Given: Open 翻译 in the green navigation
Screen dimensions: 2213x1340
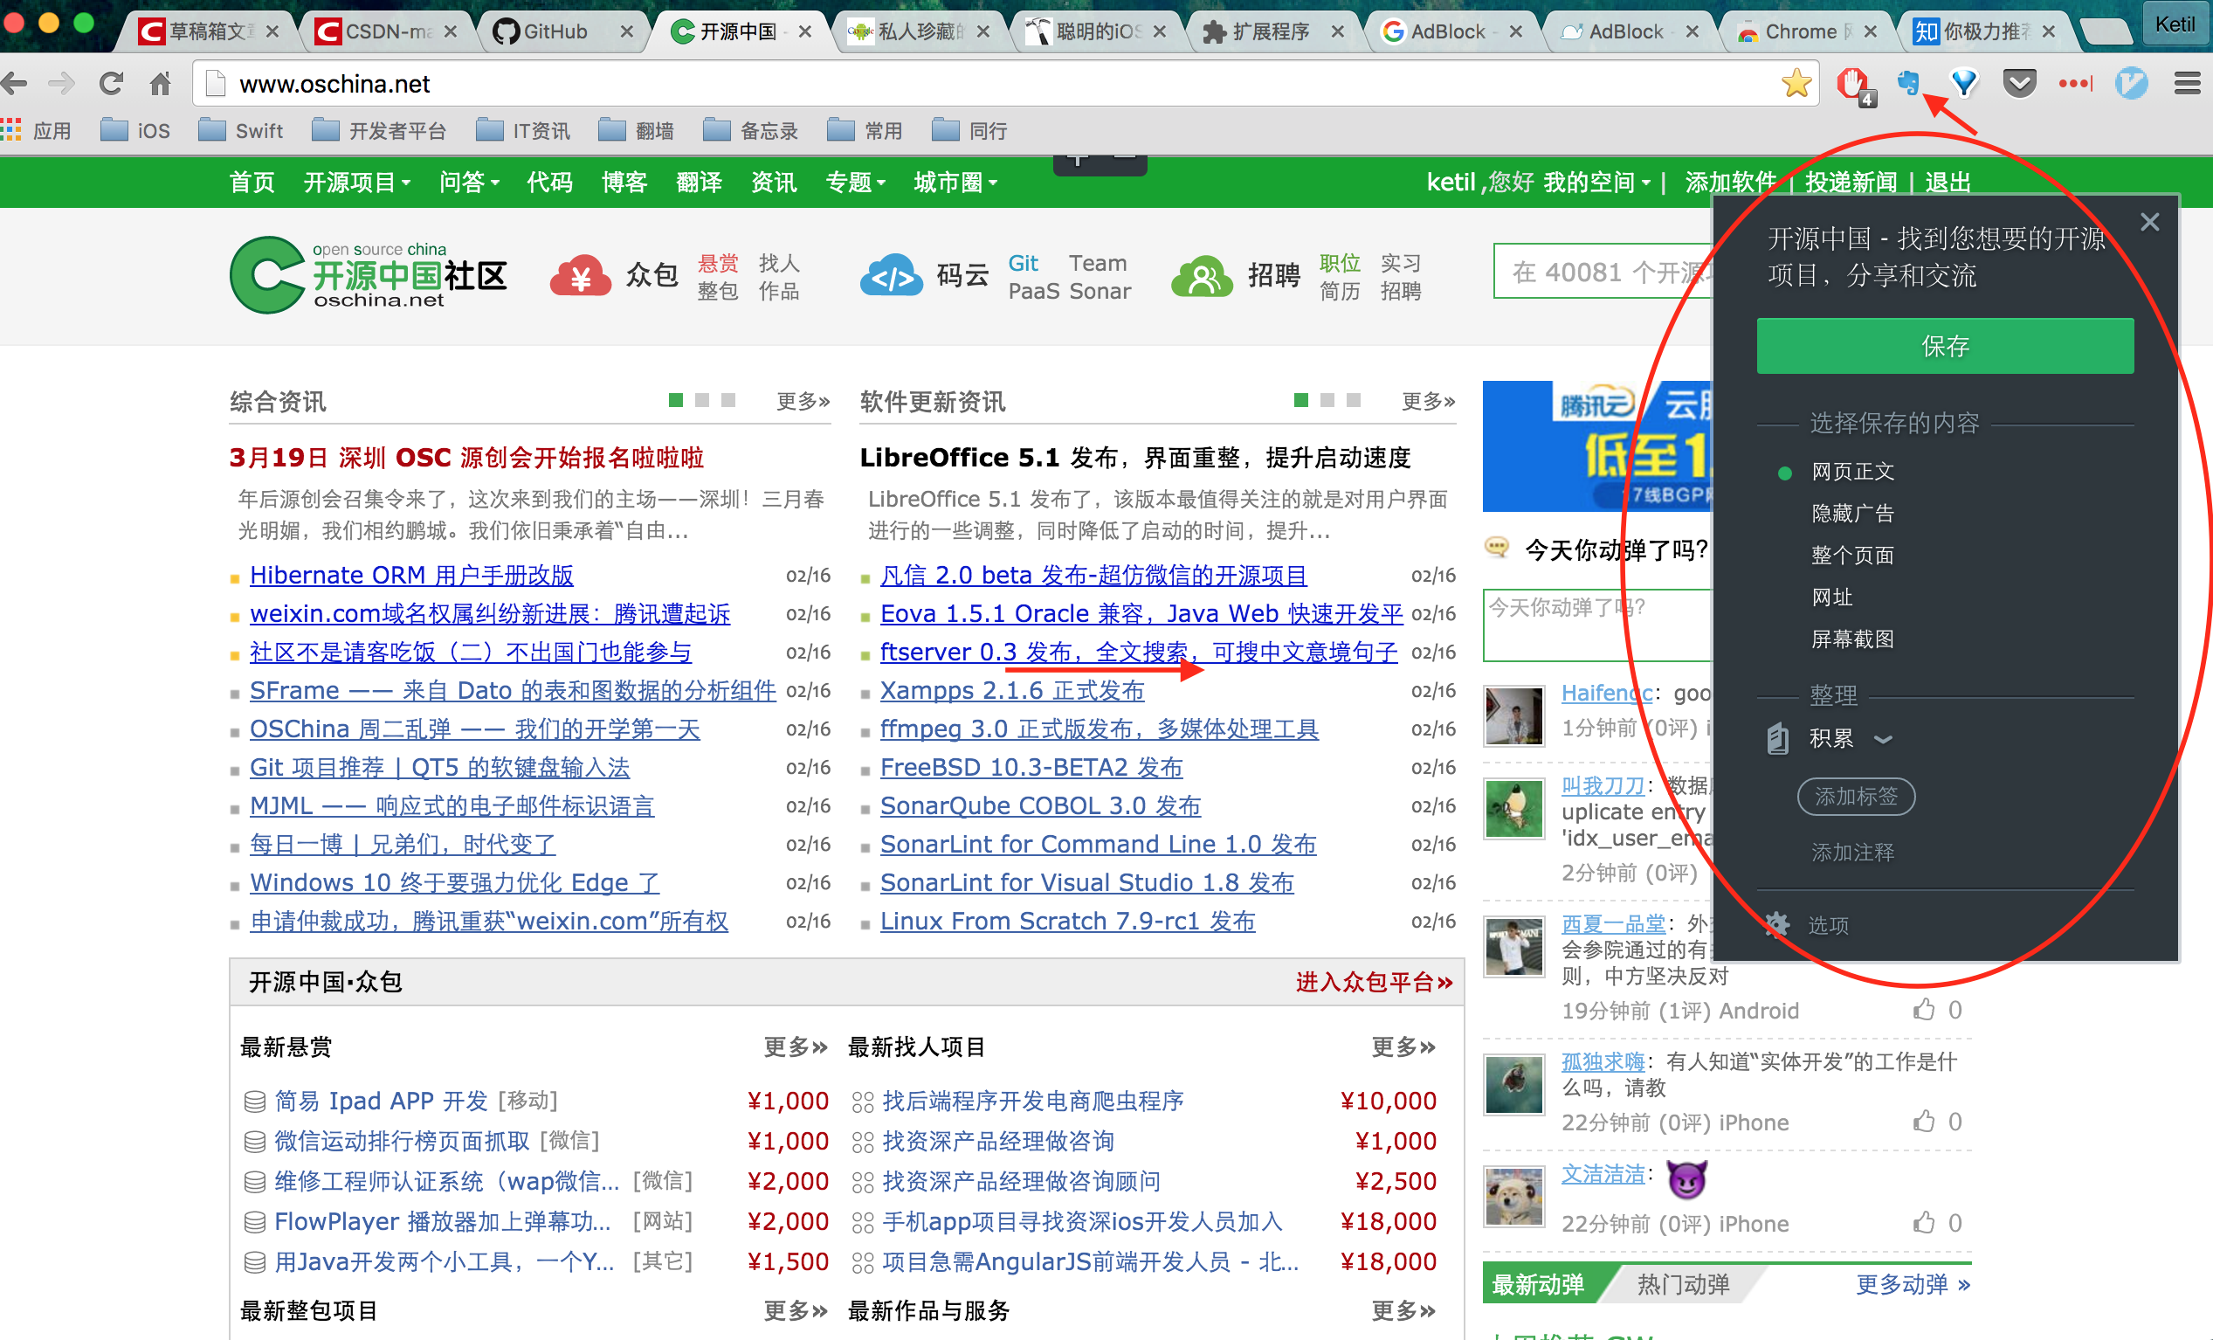Looking at the screenshot, I should click(x=699, y=183).
